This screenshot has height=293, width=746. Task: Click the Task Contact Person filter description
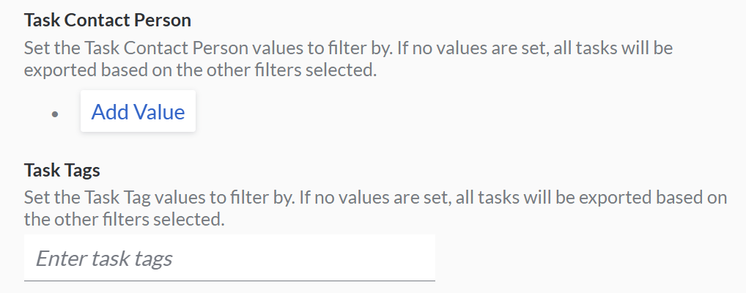pyautogui.click(x=348, y=60)
